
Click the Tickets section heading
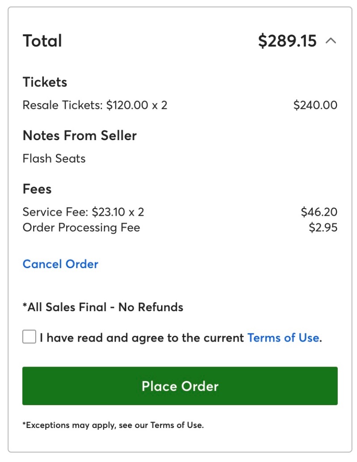[45, 82]
